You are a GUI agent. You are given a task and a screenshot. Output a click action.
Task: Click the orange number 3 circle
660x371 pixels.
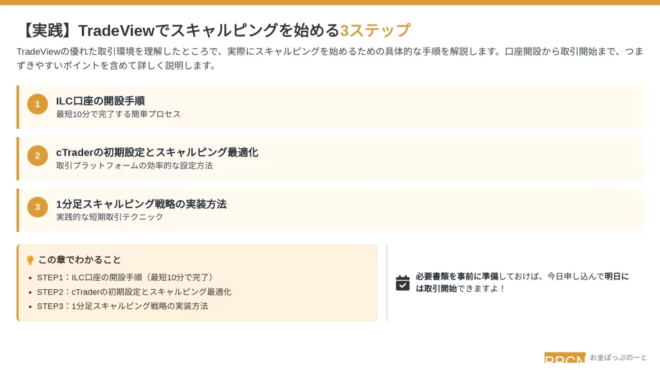click(x=37, y=207)
